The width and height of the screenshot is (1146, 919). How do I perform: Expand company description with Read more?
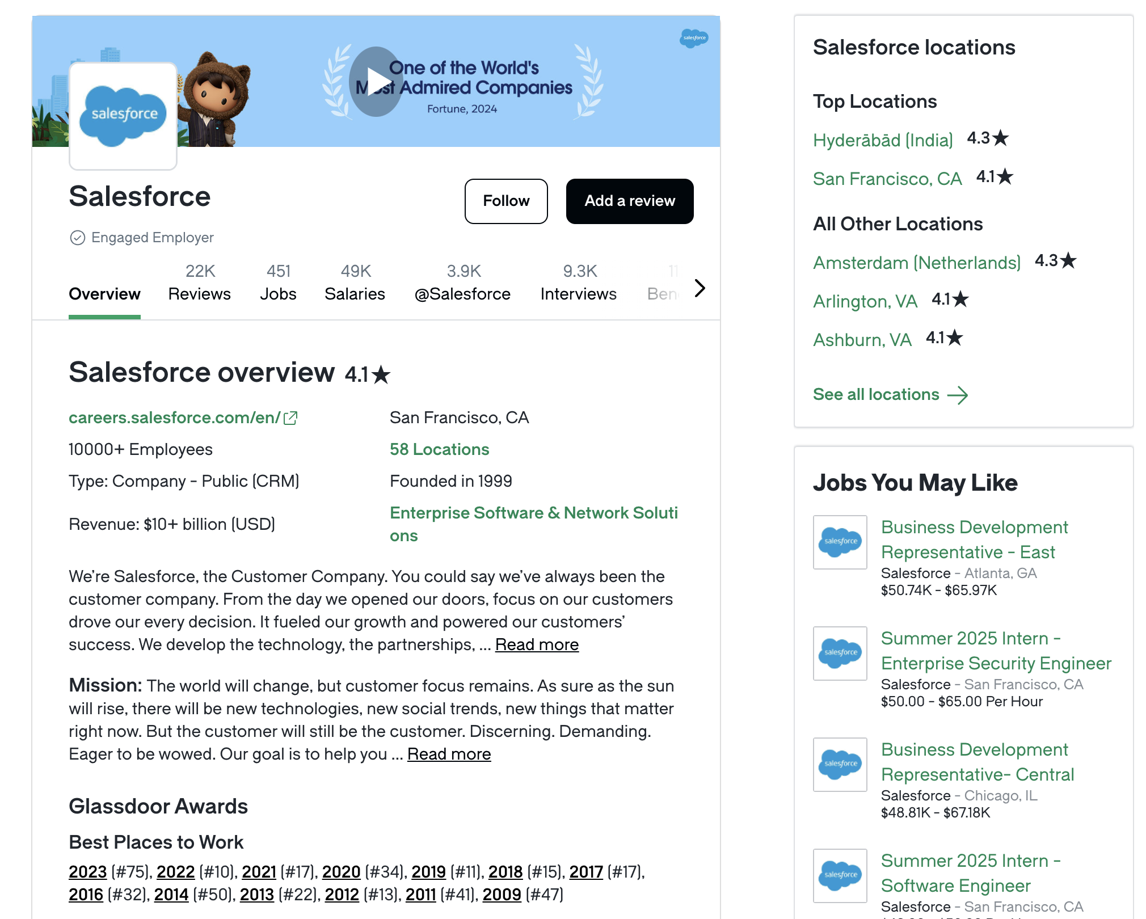(537, 645)
